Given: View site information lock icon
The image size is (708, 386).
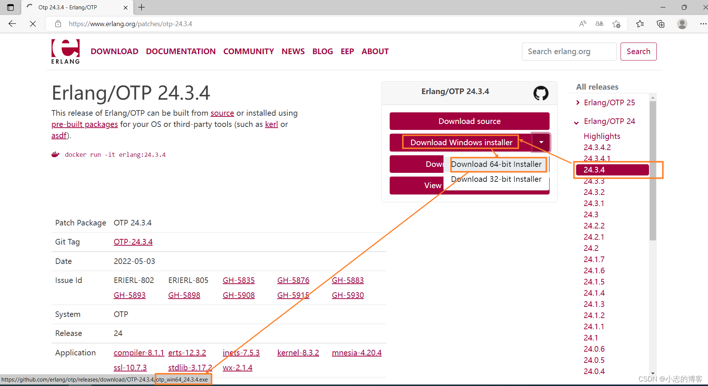Looking at the screenshot, I should [x=58, y=24].
